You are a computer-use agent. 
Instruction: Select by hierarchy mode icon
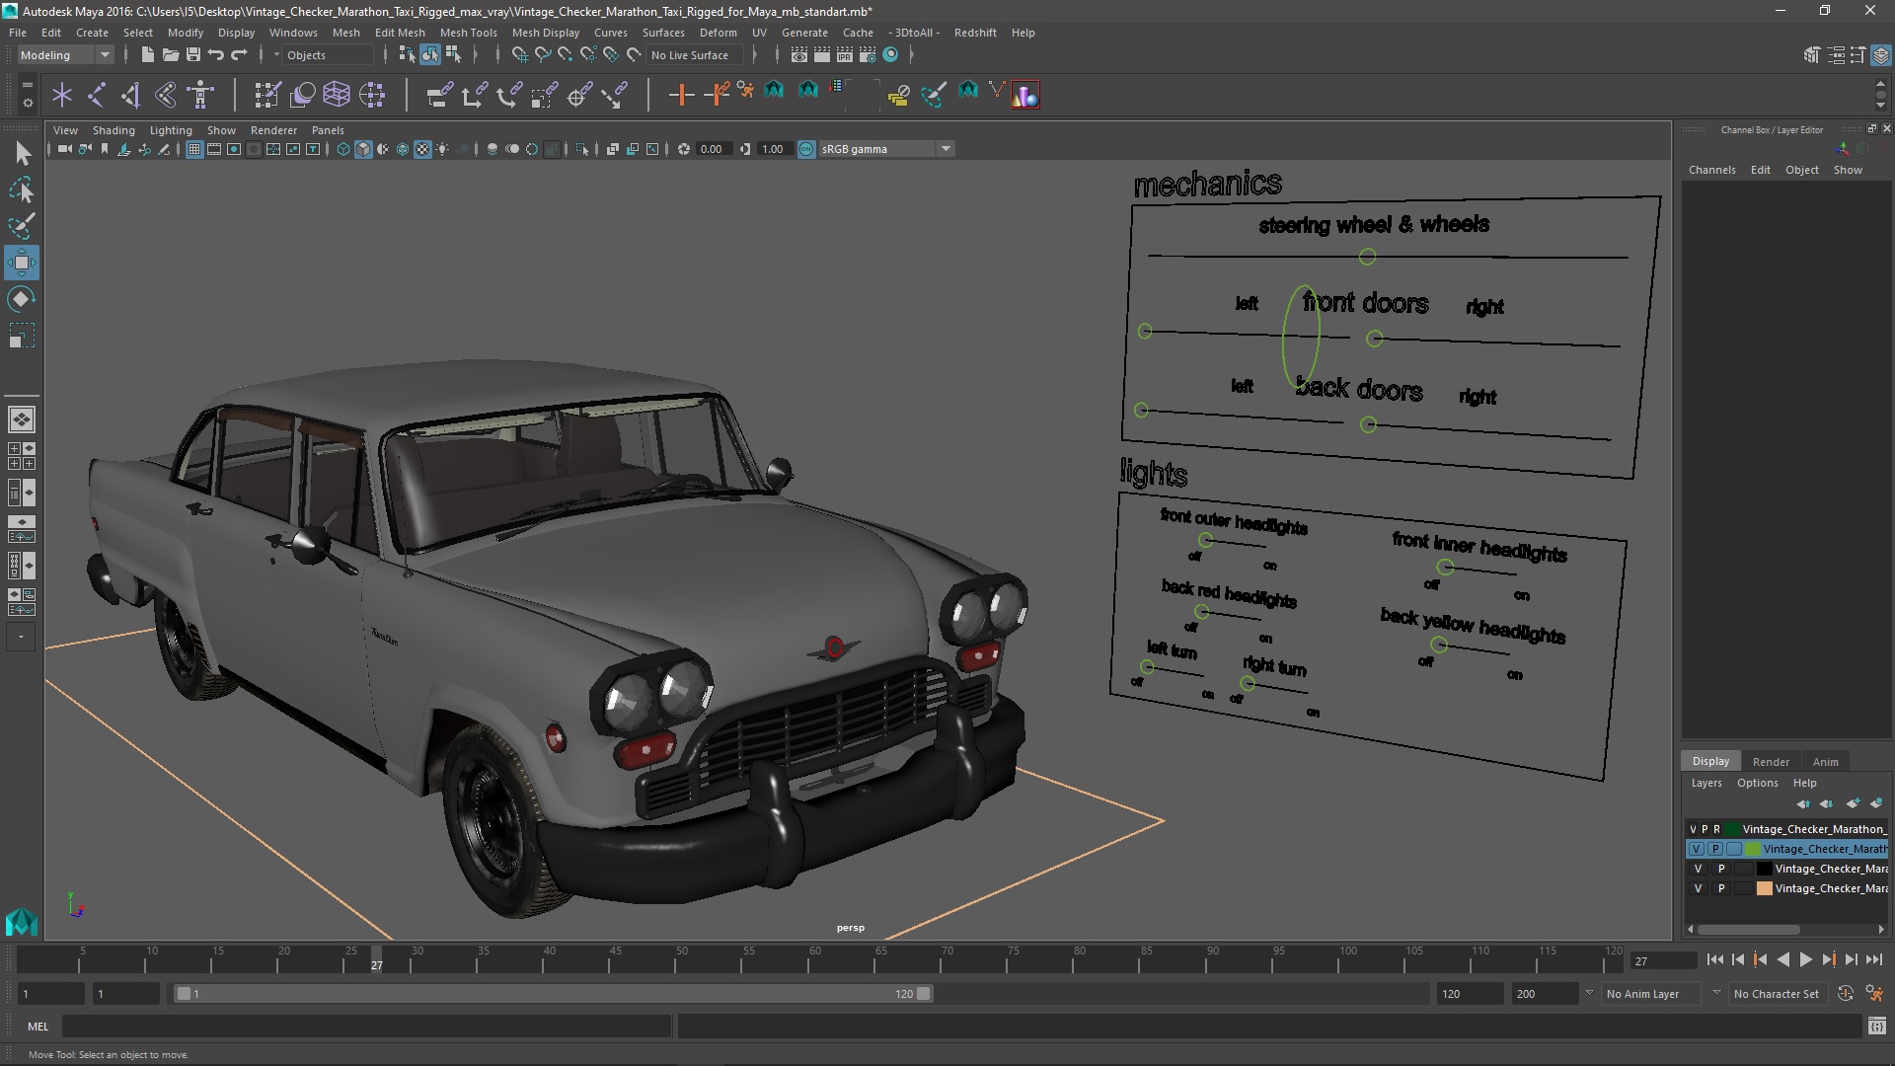(x=407, y=55)
